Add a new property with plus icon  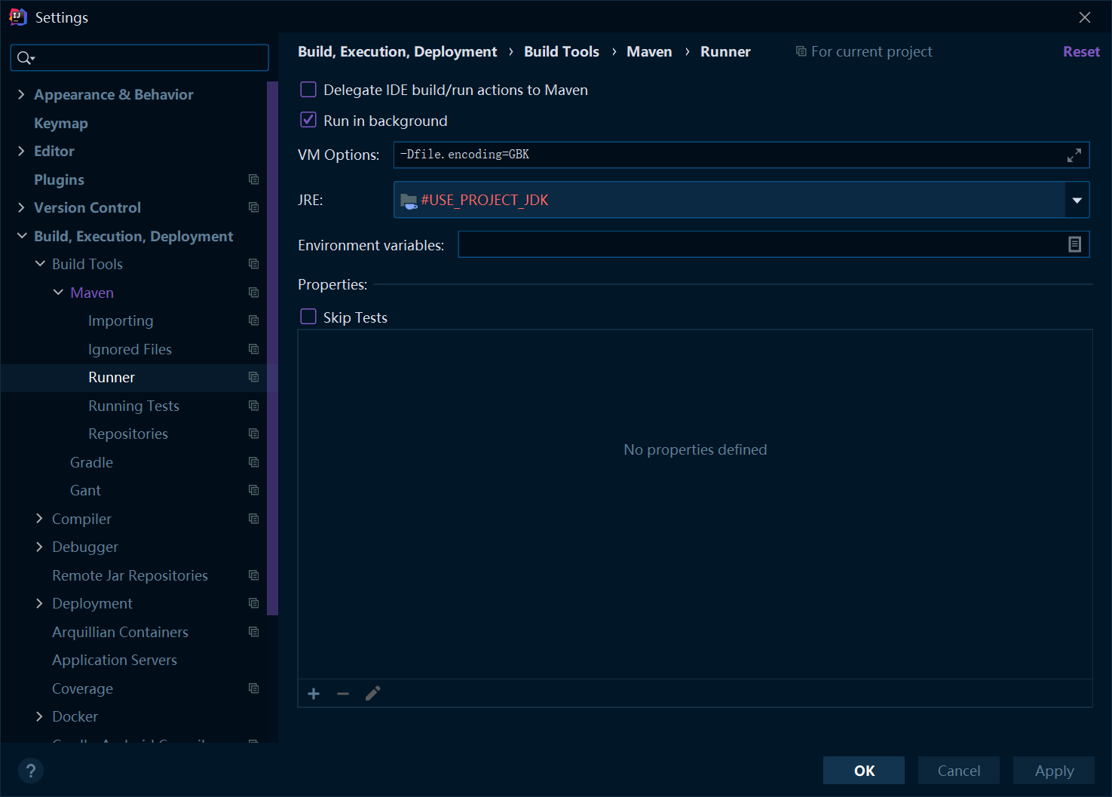point(314,694)
